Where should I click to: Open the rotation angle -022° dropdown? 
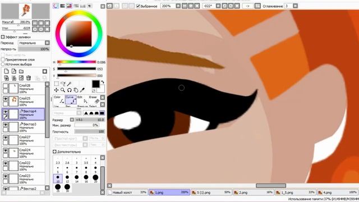(218, 6)
